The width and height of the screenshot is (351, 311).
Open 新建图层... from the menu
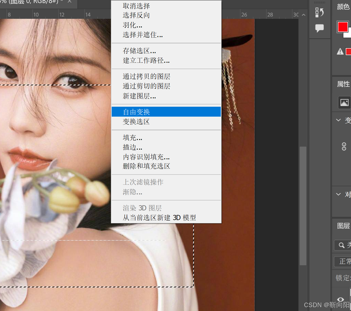pyautogui.click(x=166, y=96)
